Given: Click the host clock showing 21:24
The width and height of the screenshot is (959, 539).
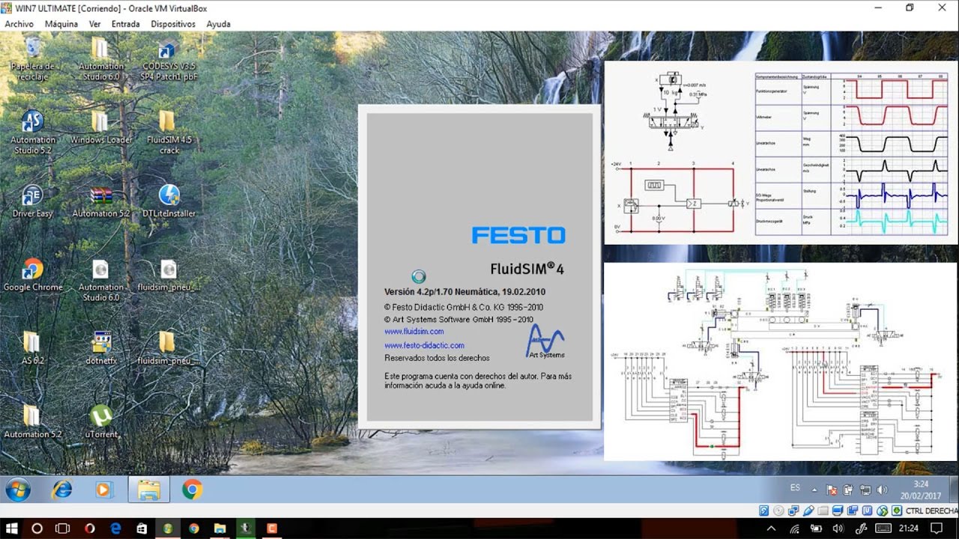Looking at the screenshot, I should pos(909,529).
